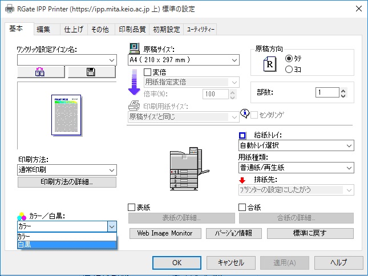Click the document orientation R icon
Screen dimensions: 368x276
pos(270,64)
